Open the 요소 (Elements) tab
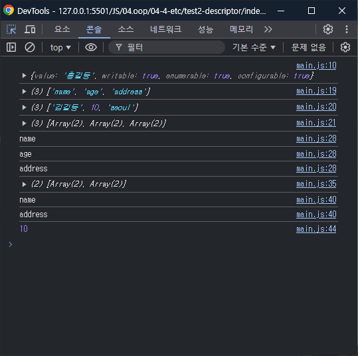The image size is (358, 356). pyautogui.click(x=62, y=29)
